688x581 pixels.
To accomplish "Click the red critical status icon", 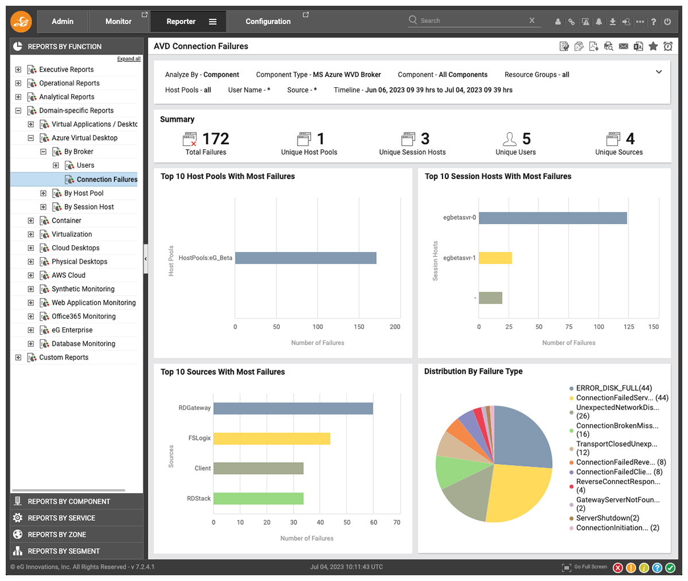I will pyautogui.click(x=618, y=568).
